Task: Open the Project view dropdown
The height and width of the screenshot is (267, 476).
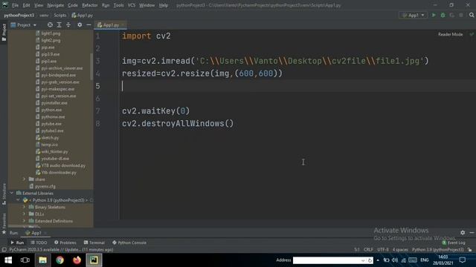Action: coord(24,24)
